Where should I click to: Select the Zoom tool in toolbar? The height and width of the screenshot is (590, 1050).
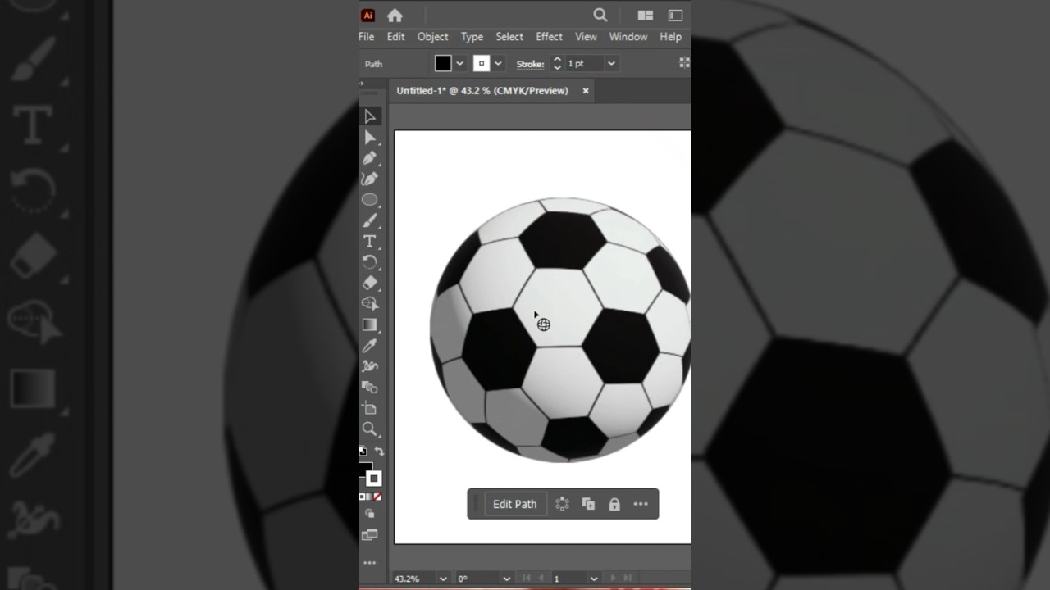(370, 429)
